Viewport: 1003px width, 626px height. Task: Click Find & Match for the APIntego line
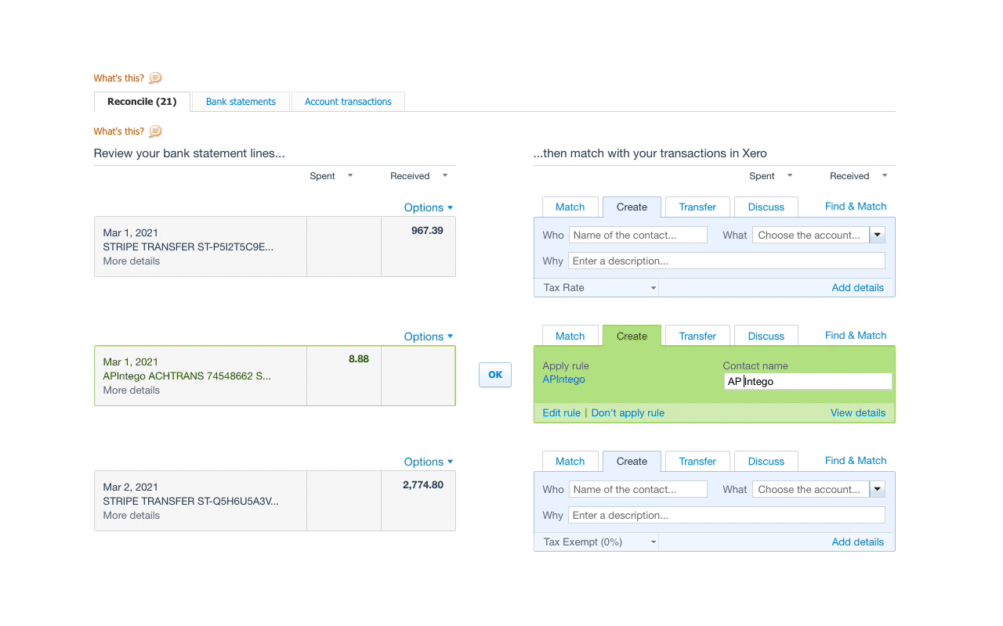856,336
